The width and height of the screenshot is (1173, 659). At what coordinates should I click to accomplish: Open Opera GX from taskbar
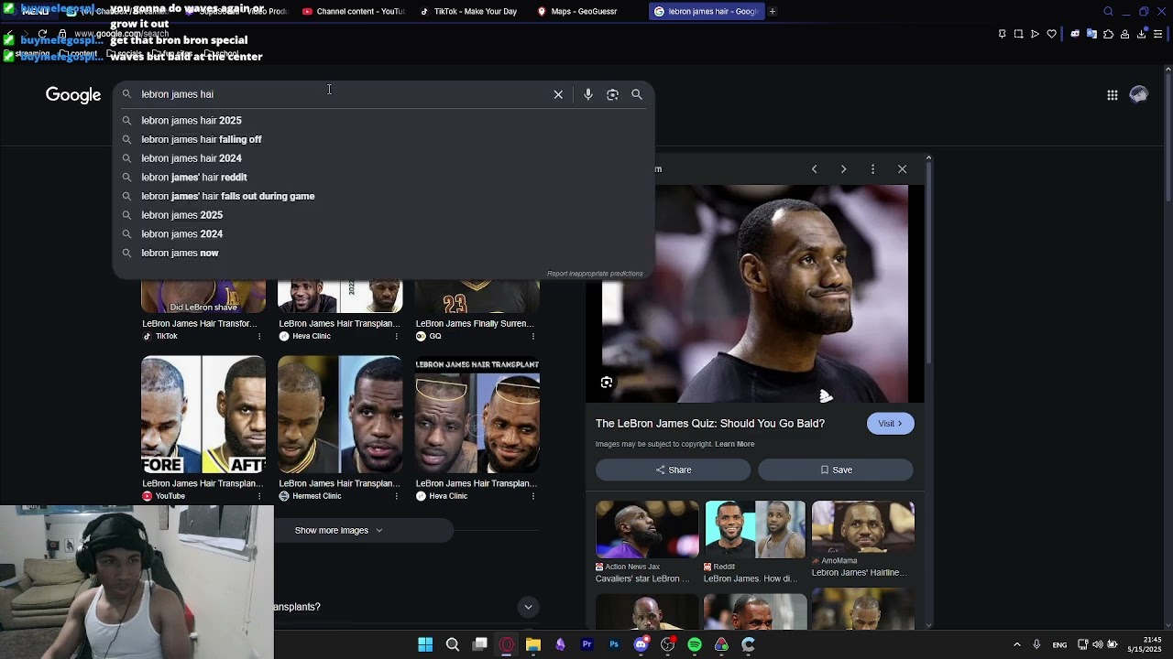coord(507,644)
